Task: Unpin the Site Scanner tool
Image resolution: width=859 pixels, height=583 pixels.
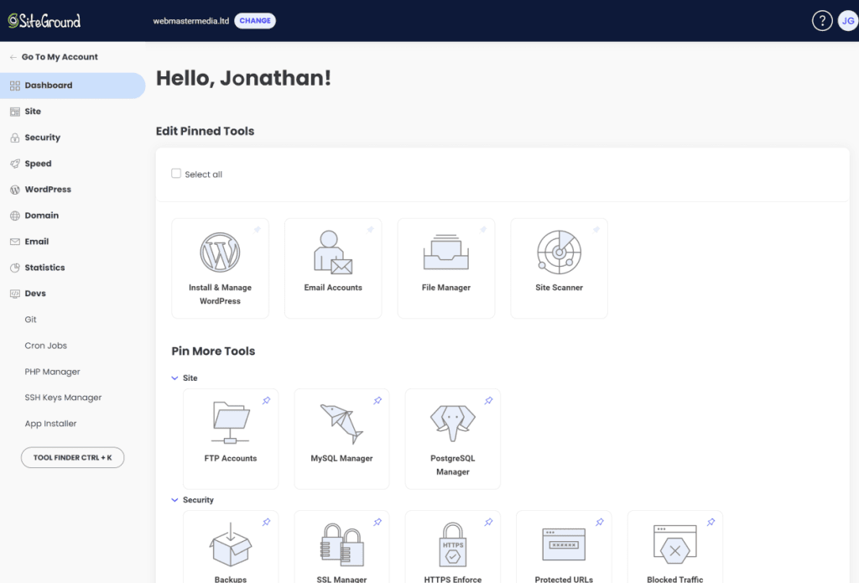Action: pos(596,230)
